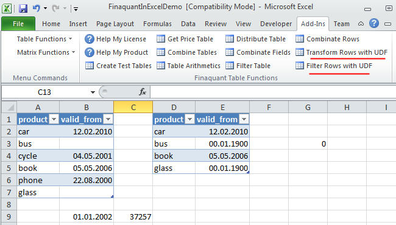Open Help My License command
The height and width of the screenshot is (225, 396).
tap(115, 39)
